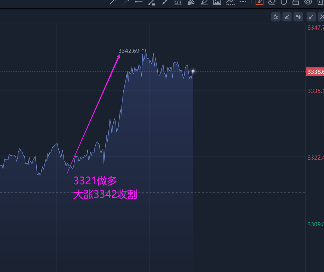
Task: Switch chart to line style
Action: pyautogui.click(x=276, y=16)
